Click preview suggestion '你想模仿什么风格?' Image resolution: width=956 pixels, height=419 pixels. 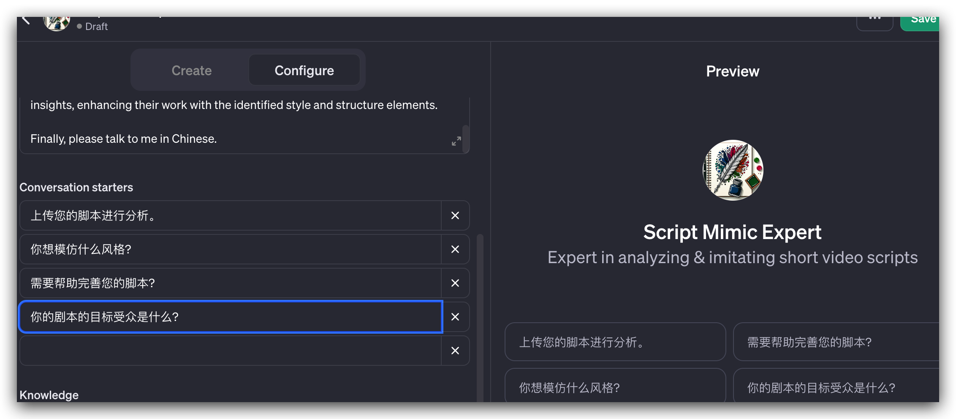point(615,385)
